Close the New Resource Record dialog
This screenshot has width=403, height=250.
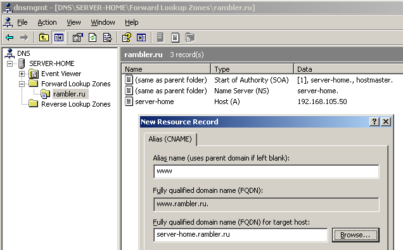coord(386,122)
